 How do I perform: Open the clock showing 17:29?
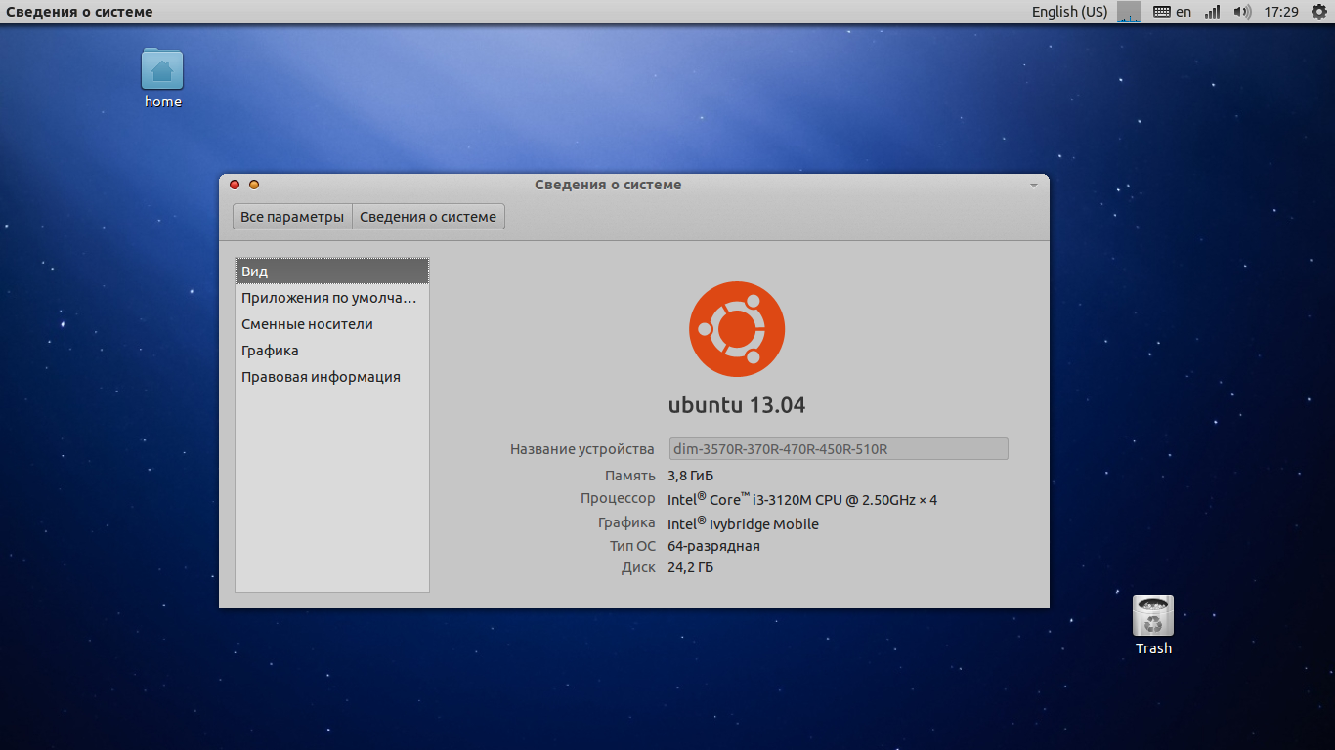click(1280, 12)
